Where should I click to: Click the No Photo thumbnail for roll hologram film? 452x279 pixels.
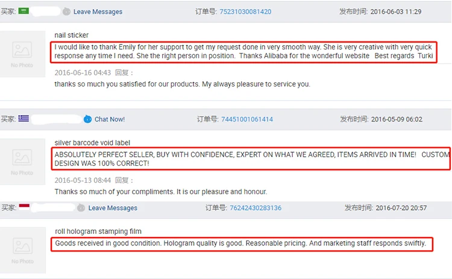[23, 249]
